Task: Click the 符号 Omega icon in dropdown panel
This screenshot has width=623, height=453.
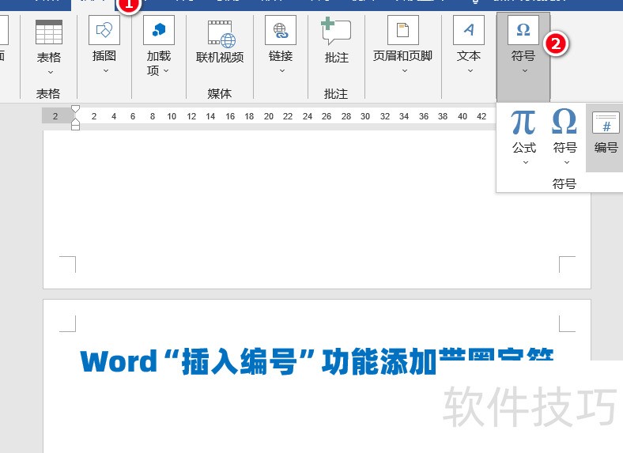Action: (x=564, y=121)
